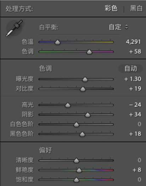The image size is (146, 186).
Task: Click the 高光 slider handle
Action: click(68, 105)
